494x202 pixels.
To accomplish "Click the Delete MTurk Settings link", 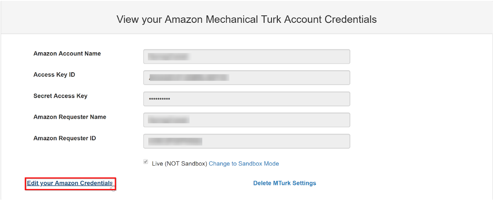I will [284, 183].
